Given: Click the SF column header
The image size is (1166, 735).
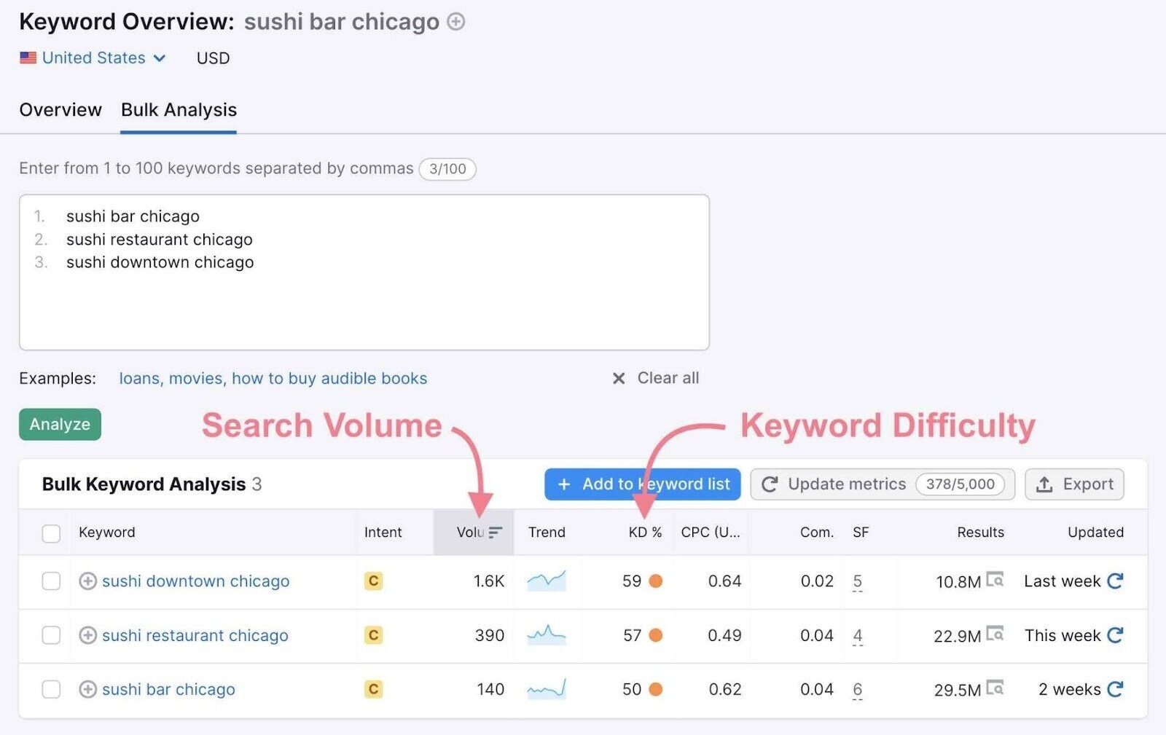Looking at the screenshot, I should pyautogui.click(x=861, y=532).
